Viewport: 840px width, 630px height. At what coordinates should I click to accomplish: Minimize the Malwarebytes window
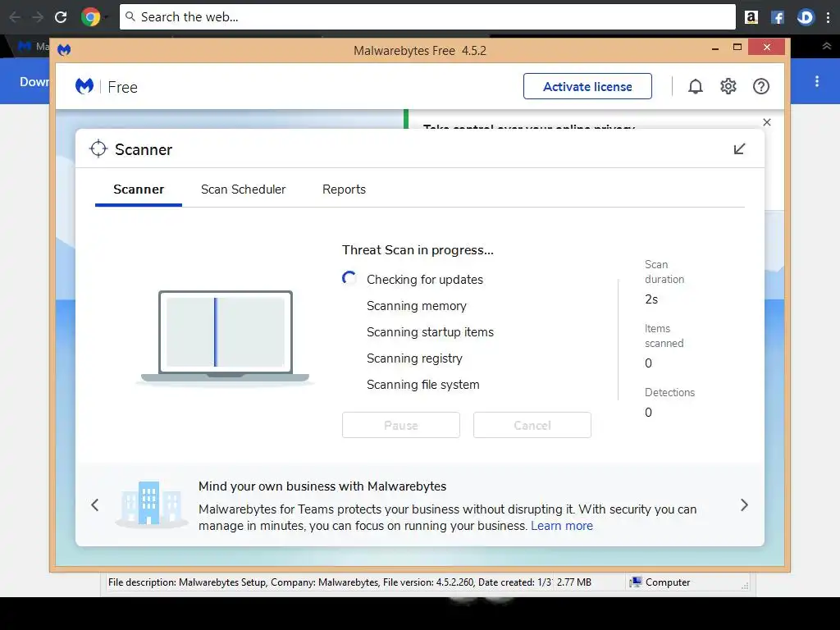pos(714,48)
